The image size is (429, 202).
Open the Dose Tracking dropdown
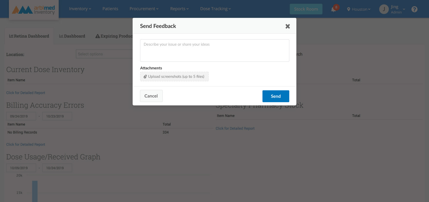click(x=215, y=9)
